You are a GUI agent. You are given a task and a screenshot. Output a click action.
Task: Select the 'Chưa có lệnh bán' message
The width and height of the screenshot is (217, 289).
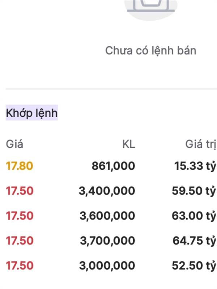pos(150,51)
